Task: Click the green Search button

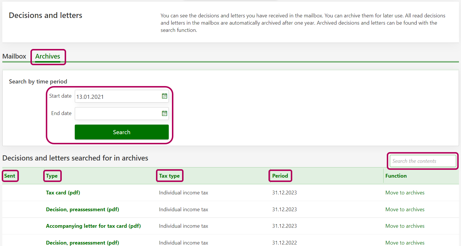Action: tap(121, 132)
